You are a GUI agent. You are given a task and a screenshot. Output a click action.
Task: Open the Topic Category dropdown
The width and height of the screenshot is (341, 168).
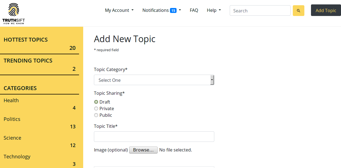154,80
